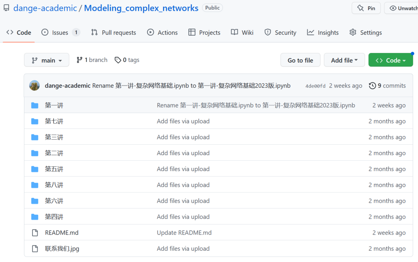
Task: Click the Insights graph icon
Action: pos(310,33)
